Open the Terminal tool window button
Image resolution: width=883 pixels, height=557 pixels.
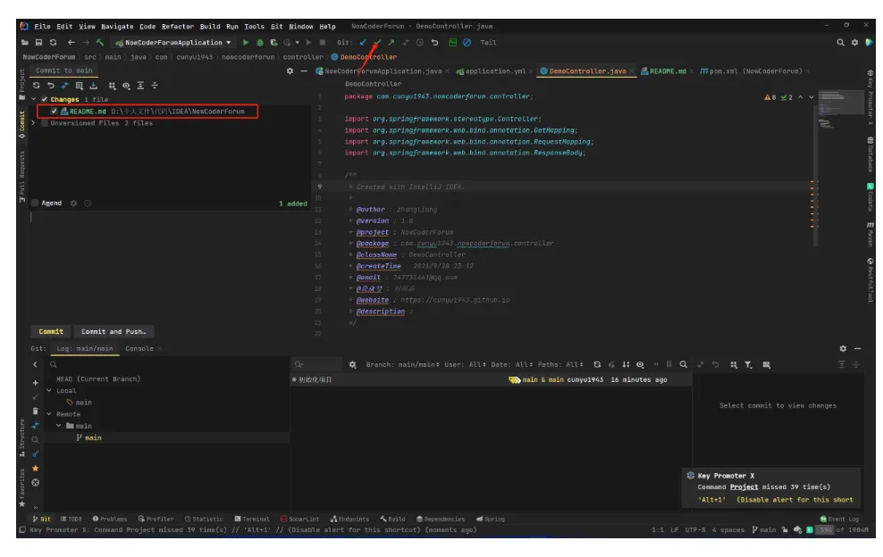[x=252, y=519]
